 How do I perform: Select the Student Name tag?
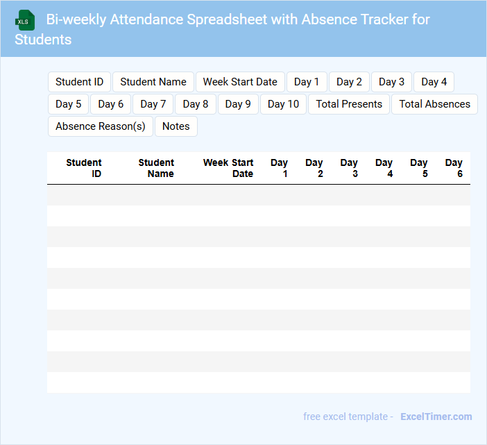[153, 82]
